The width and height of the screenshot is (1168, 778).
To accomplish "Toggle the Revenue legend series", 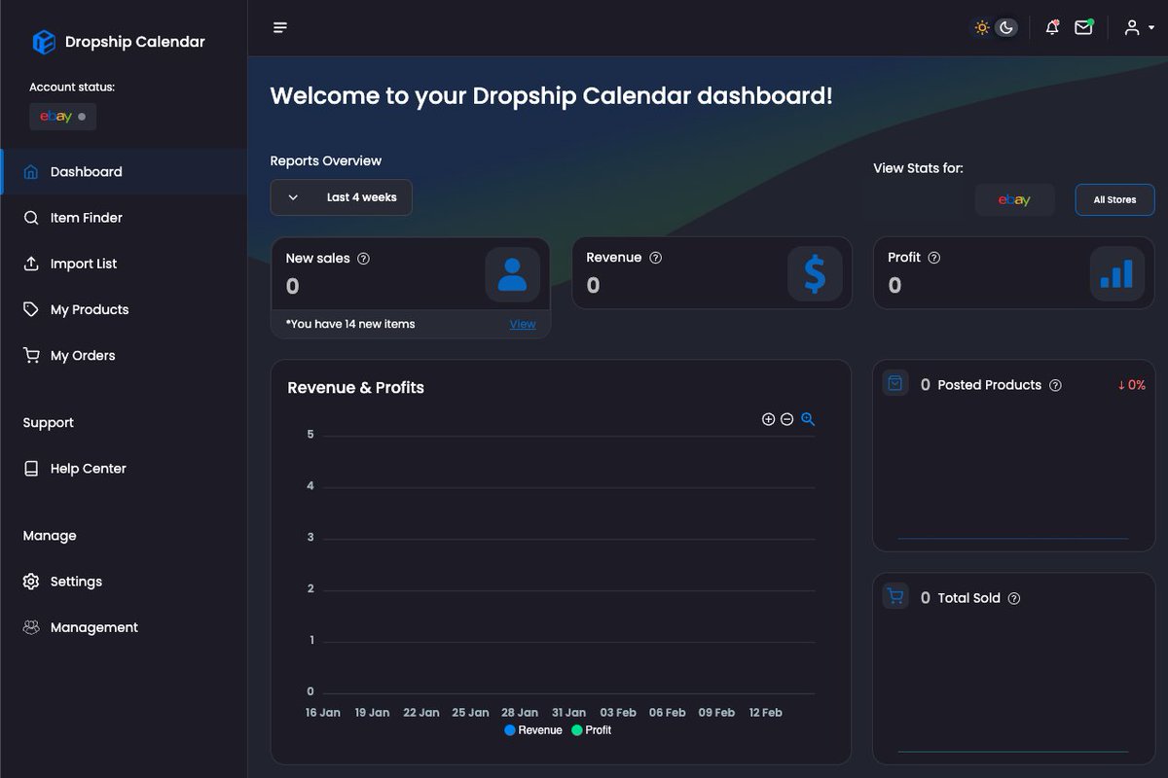I will coord(533,730).
